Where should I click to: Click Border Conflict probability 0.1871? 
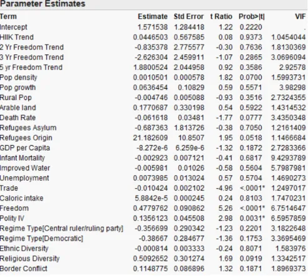[251, 269]
